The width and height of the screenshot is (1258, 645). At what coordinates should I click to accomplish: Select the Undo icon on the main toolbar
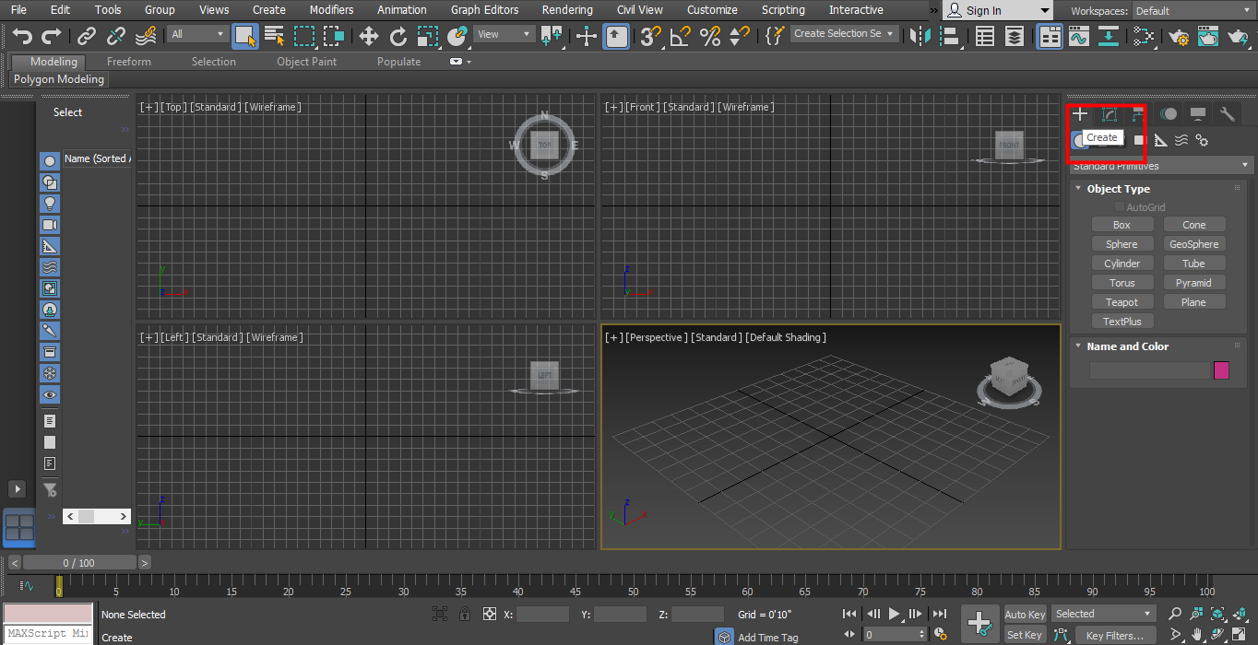[x=20, y=34]
